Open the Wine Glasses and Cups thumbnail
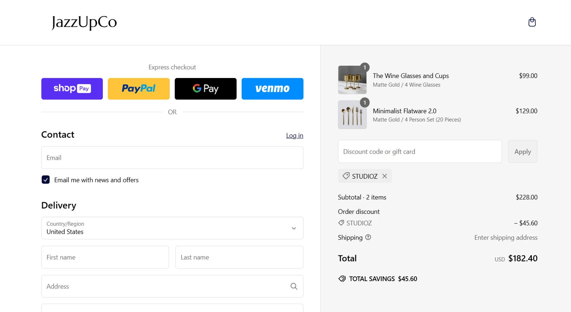 point(352,80)
